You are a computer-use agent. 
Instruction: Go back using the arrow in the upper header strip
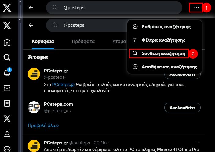[x=31, y=8]
